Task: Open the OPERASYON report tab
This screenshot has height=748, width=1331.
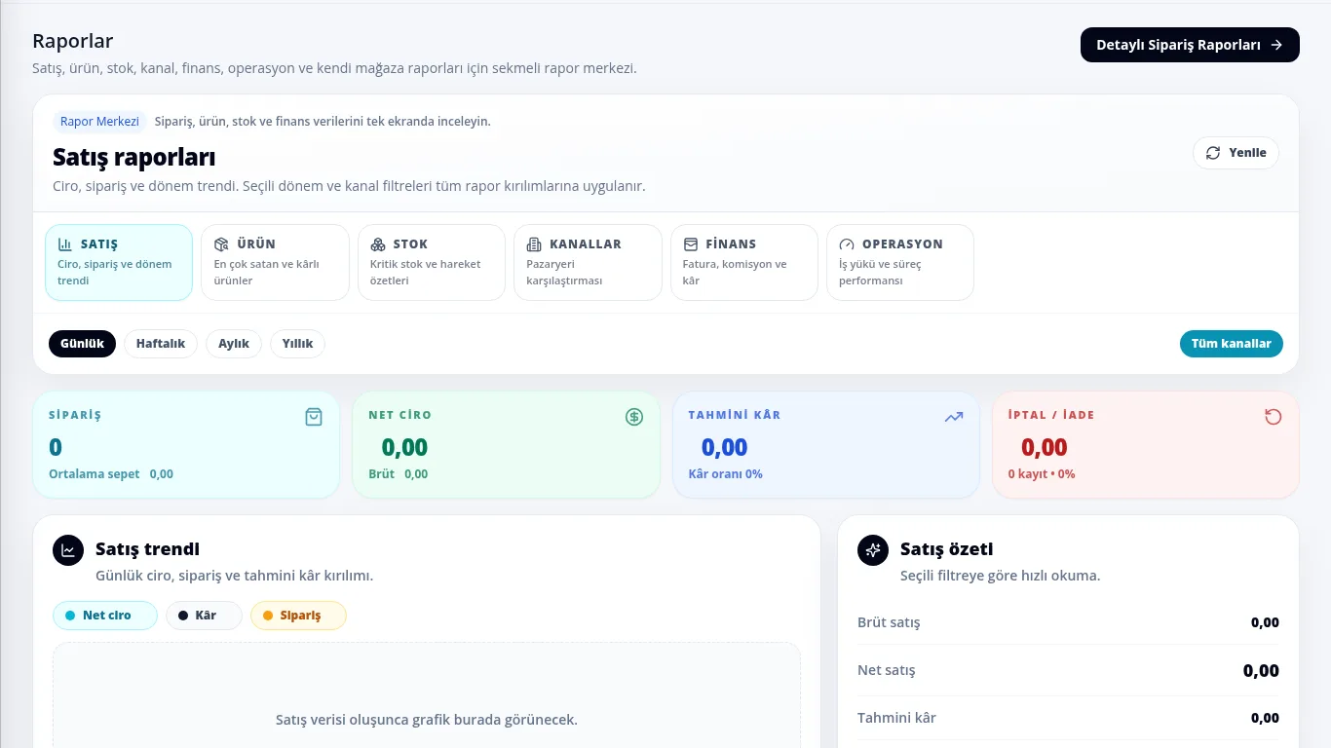Action: point(900,262)
